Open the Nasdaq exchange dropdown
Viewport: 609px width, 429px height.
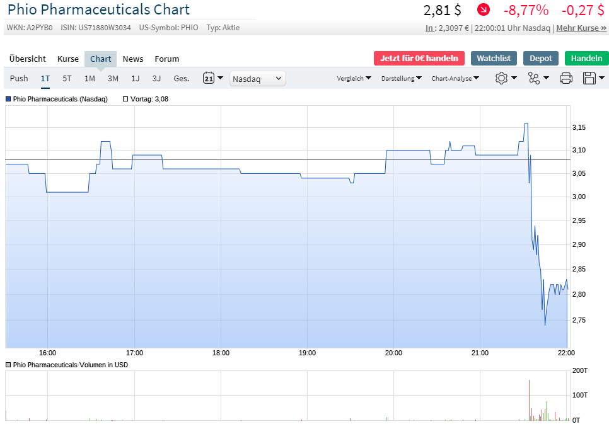[x=257, y=78]
